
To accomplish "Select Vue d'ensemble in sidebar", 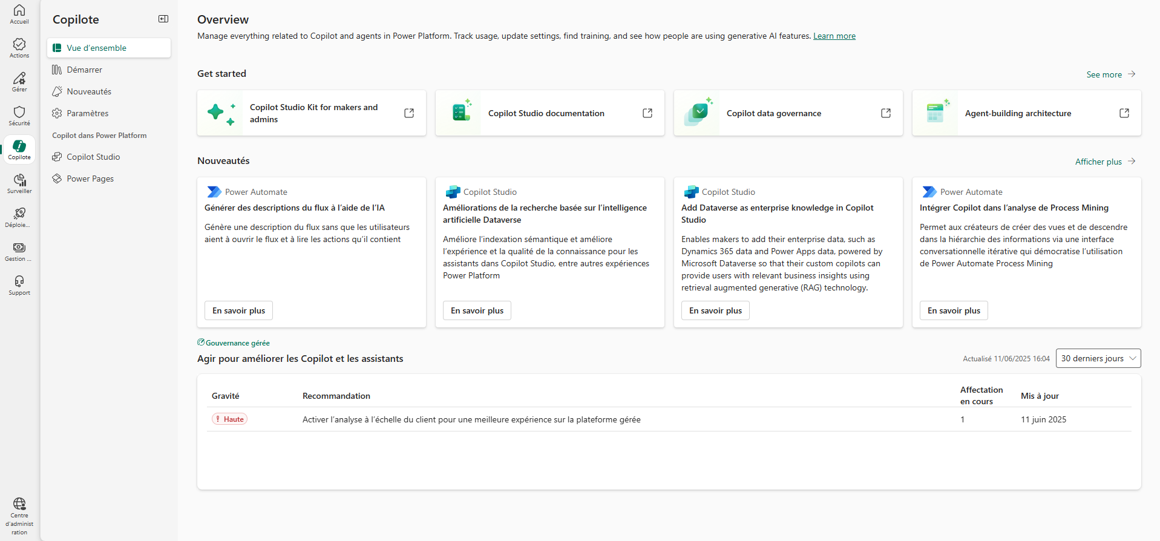I will (109, 48).
